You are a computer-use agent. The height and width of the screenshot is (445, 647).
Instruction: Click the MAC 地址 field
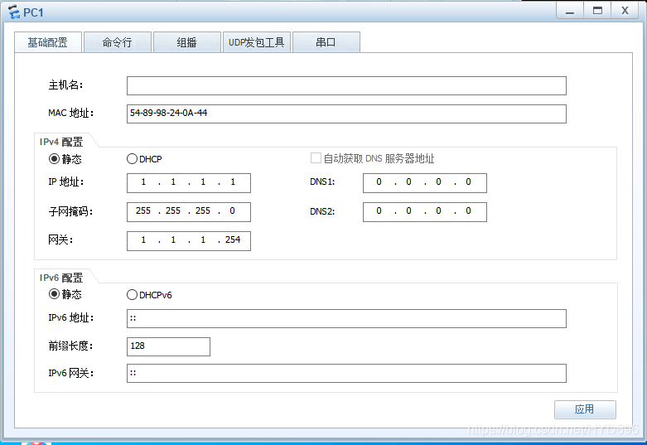pyautogui.click(x=346, y=114)
